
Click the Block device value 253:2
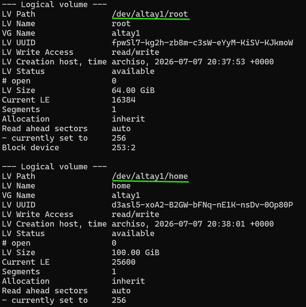point(124,147)
